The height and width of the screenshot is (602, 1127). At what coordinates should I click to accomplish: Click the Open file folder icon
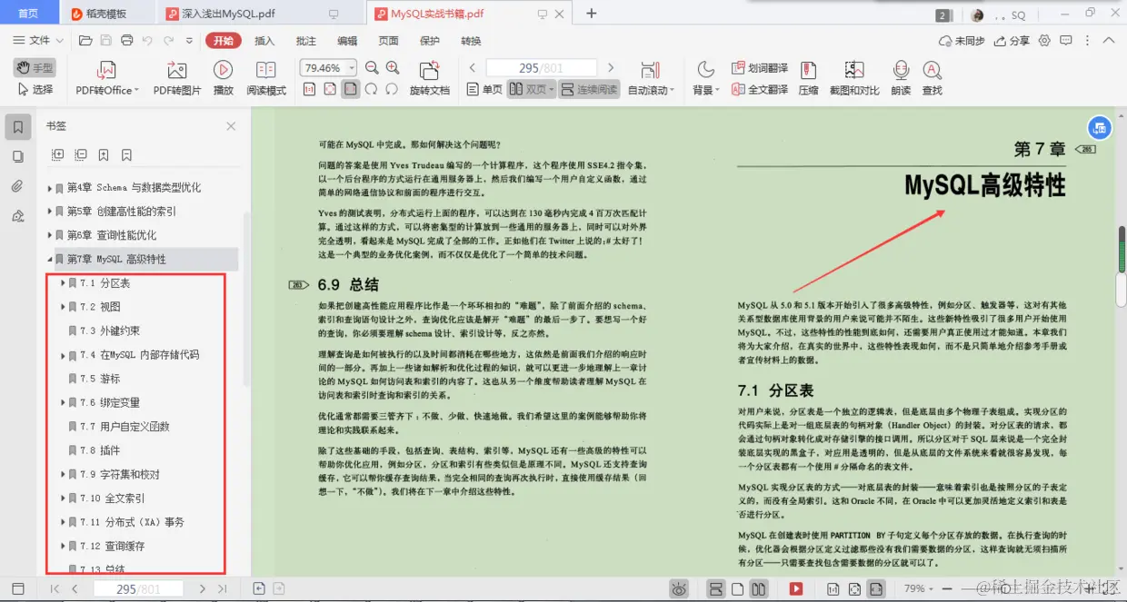tap(85, 41)
